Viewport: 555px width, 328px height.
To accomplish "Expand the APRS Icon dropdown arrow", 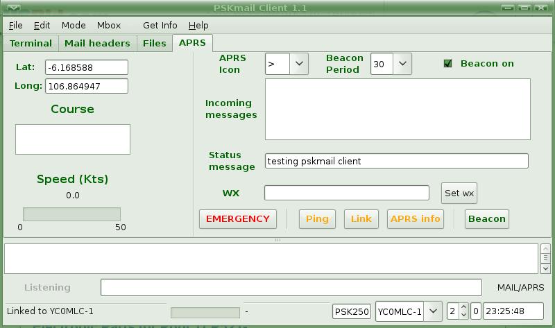I will (299, 64).
